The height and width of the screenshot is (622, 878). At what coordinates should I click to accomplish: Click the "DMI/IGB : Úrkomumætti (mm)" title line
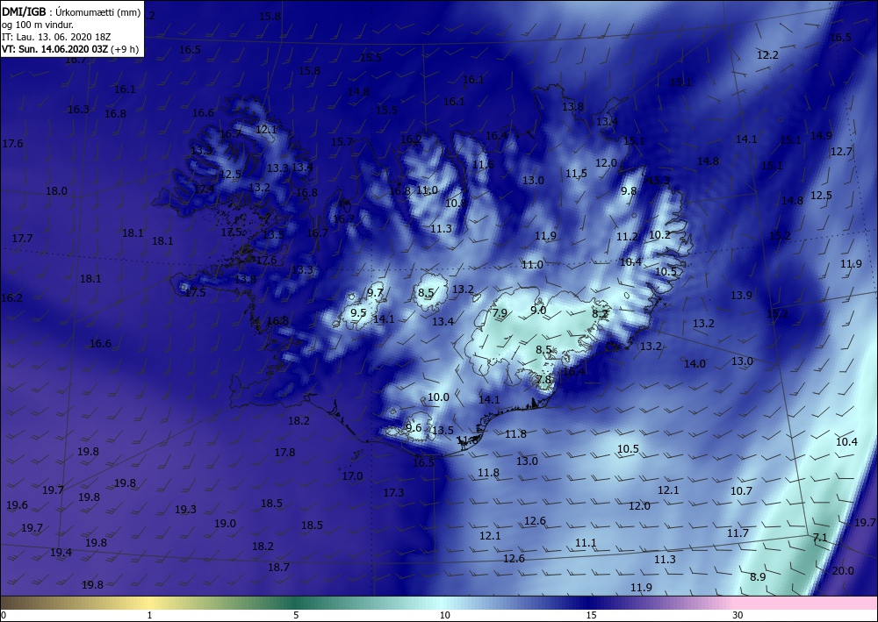pyautogui.click(x=71, y=12)
